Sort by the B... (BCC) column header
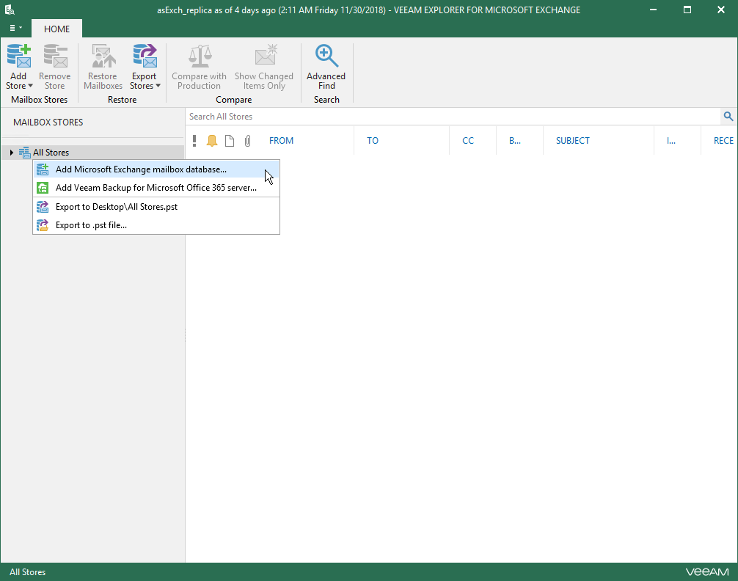 pos(515,140)
